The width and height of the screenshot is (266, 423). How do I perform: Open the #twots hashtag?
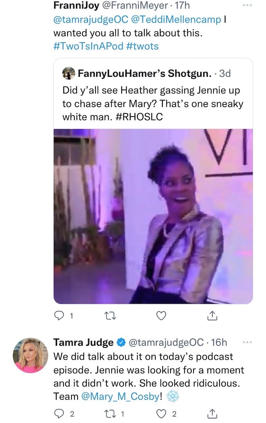tap(142, 46)
